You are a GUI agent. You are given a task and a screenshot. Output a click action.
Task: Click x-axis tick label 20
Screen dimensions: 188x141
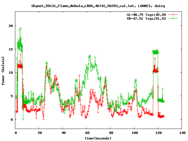(40, 133)
